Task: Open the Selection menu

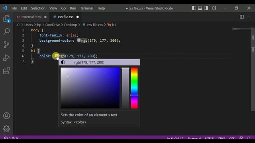Action: tap(38, 8)
